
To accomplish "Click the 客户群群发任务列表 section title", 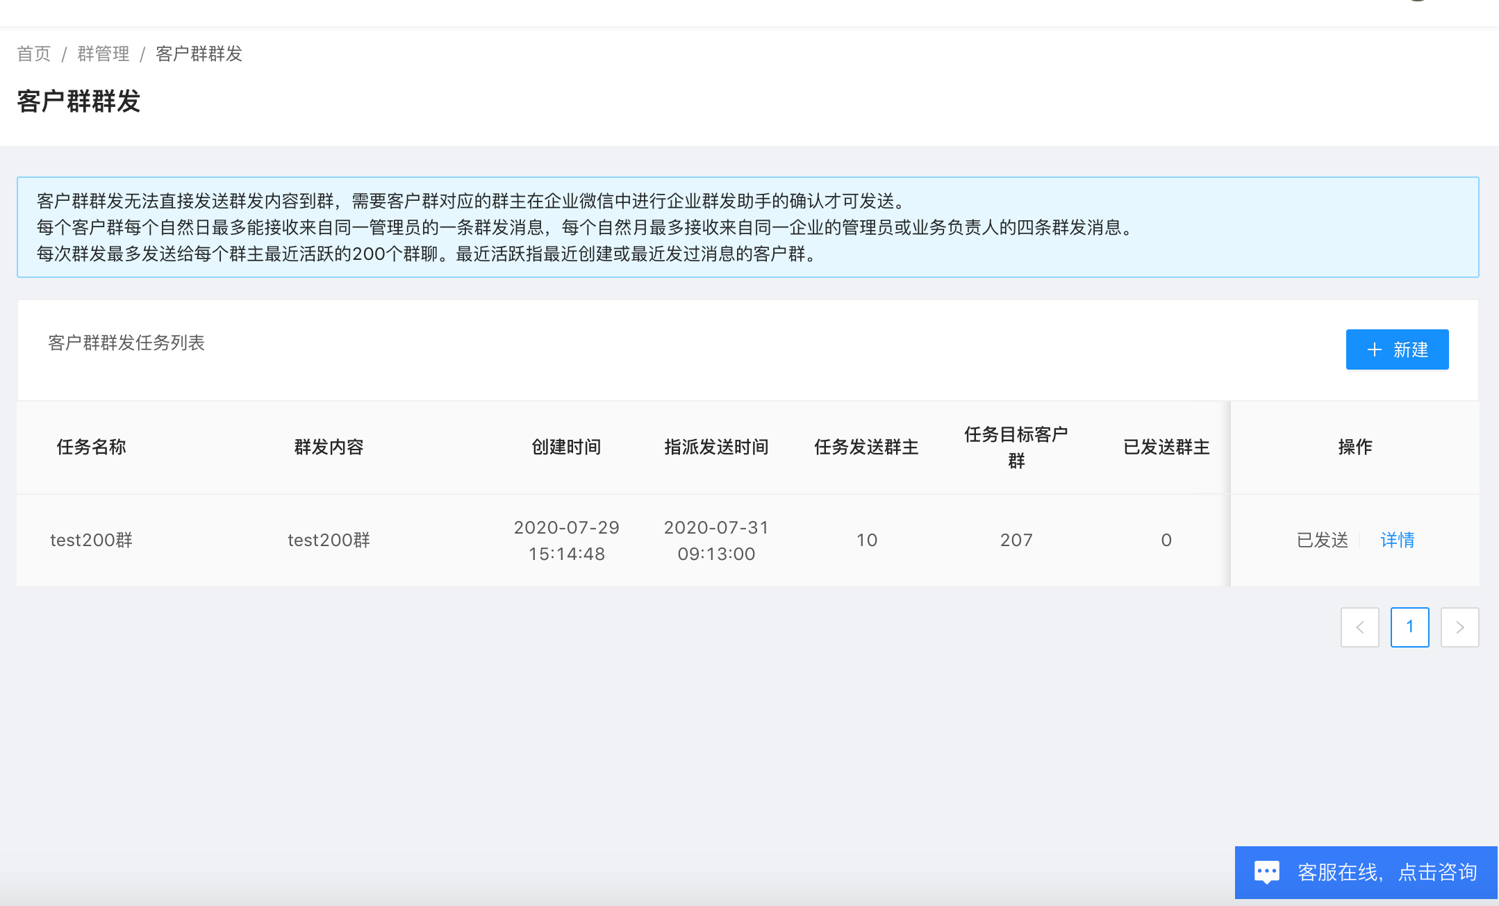I will click(x=126, y=343).
